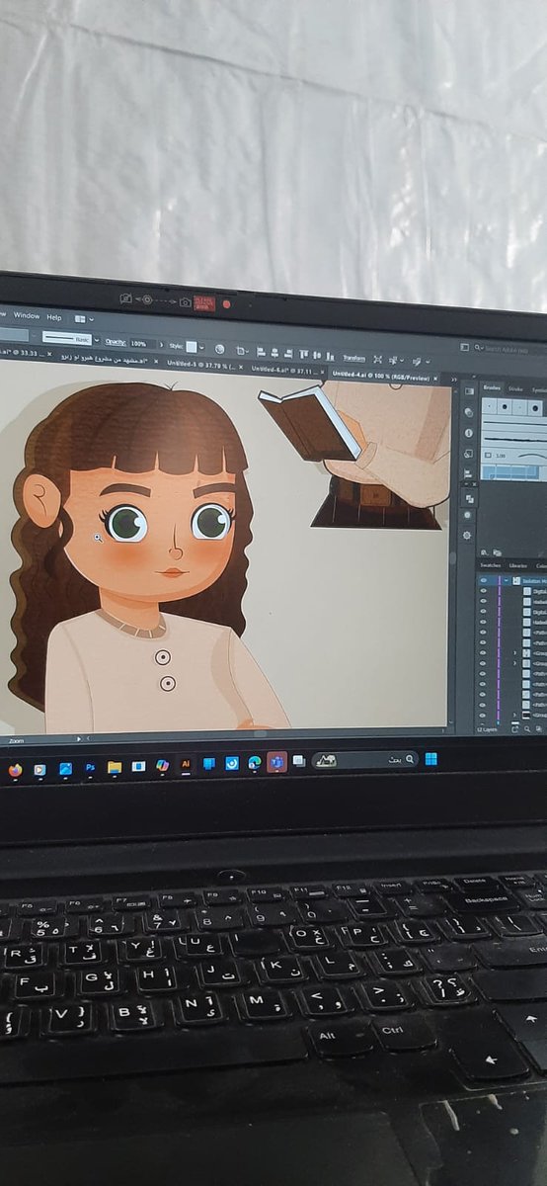Screen dimensions: 547x1186
Task: Click the Zoom label in status bar
Action: (16, 738)
